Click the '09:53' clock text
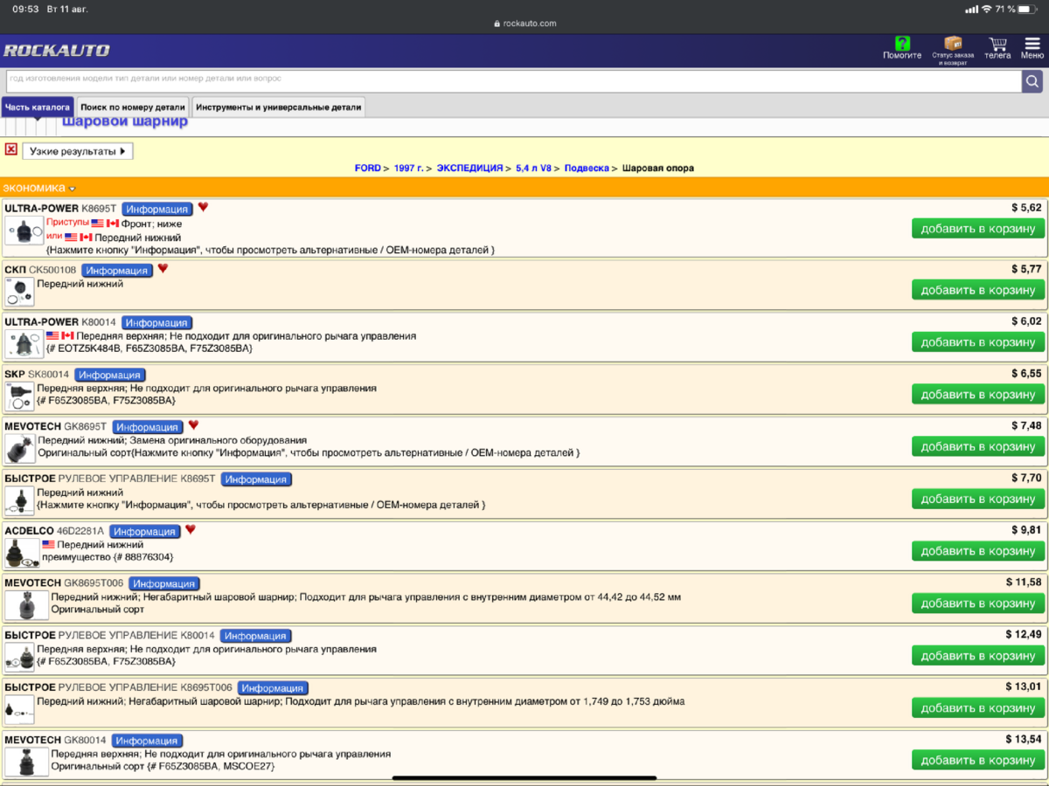 (26, 9)
